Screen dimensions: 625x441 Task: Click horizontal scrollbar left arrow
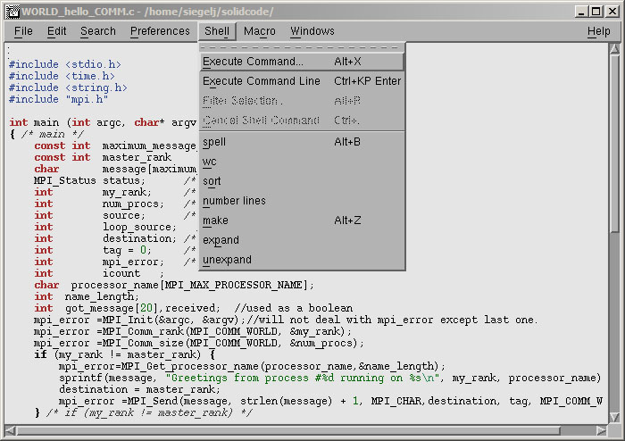11,430
